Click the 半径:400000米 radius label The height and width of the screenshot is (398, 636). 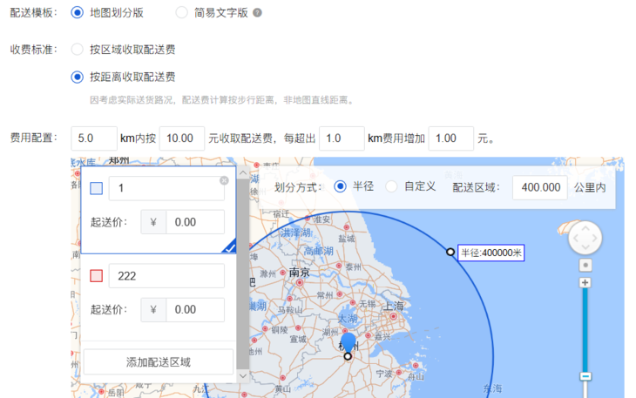(491, 253)
